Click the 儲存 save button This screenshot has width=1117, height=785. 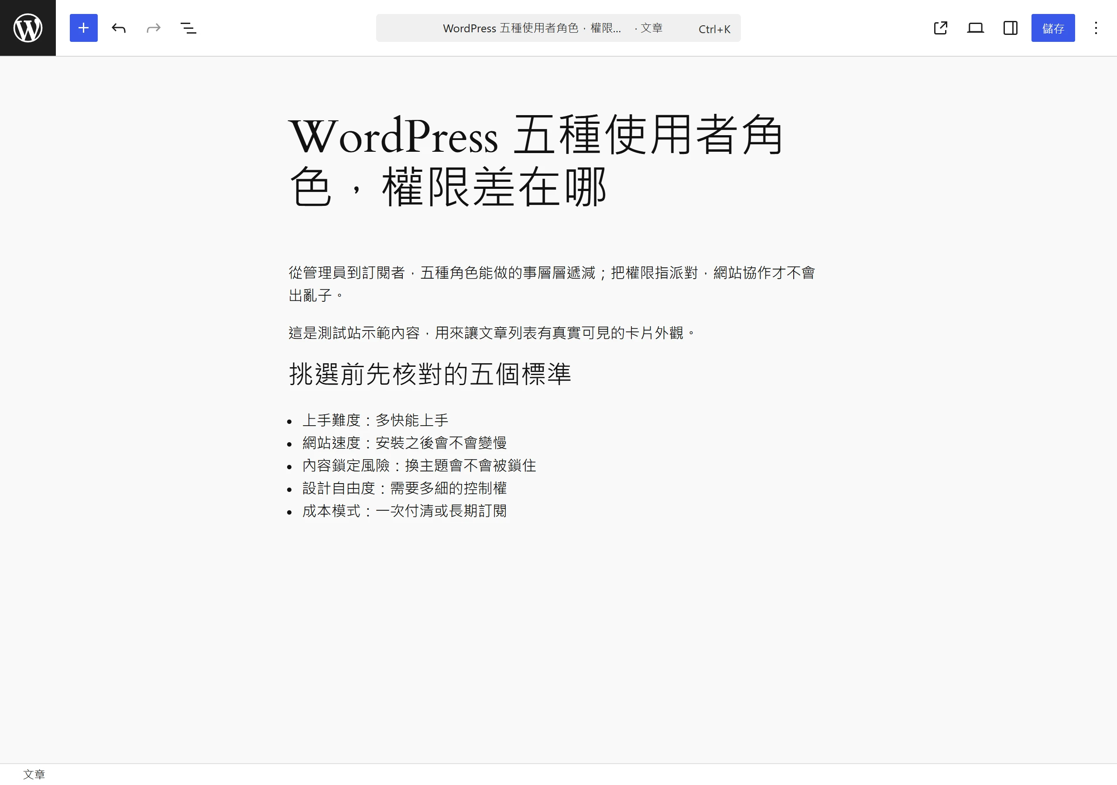1053,28
